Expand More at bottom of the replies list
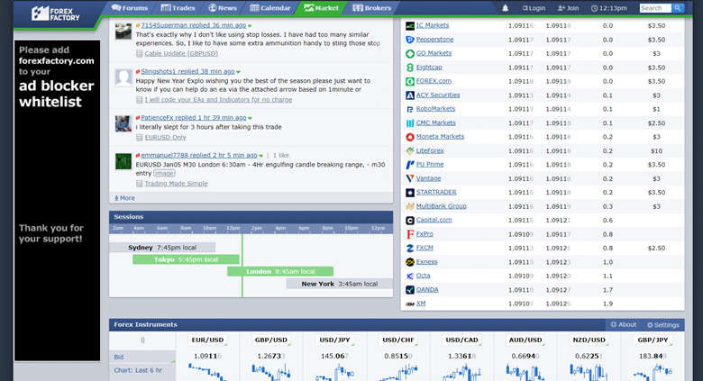703x381 pixels. point(124,197)
